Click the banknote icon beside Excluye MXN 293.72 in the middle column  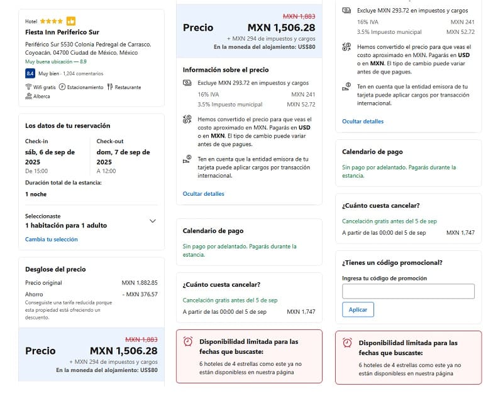click(x=187, y=83)
